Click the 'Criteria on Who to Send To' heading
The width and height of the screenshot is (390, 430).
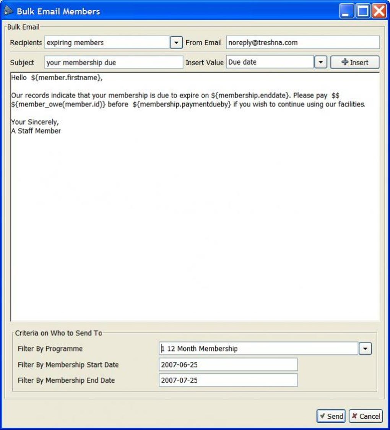[x=58, y=333]
